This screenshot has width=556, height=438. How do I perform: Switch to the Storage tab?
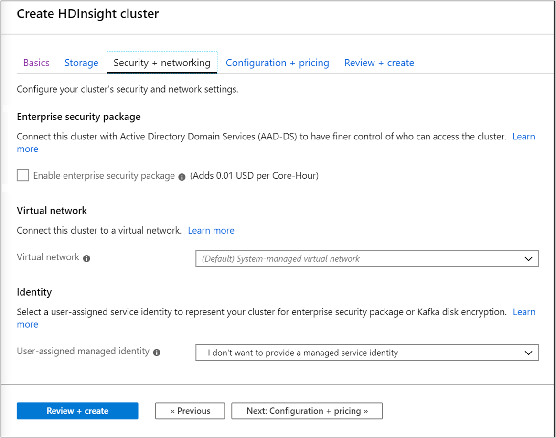[x=81, y=63]
